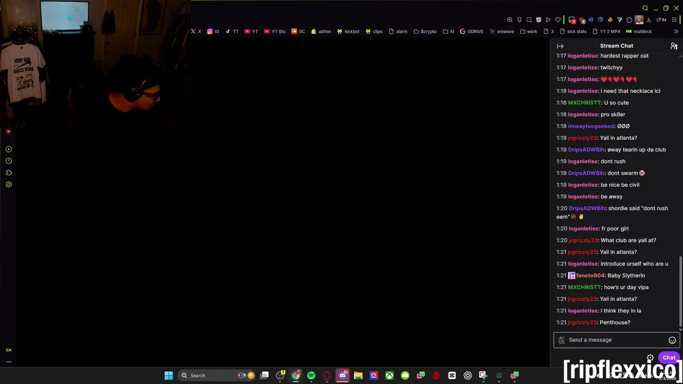The image size is (683, 384).
Task: Open the admin Shopify bookmark
Action: click(x=321, y=31)
